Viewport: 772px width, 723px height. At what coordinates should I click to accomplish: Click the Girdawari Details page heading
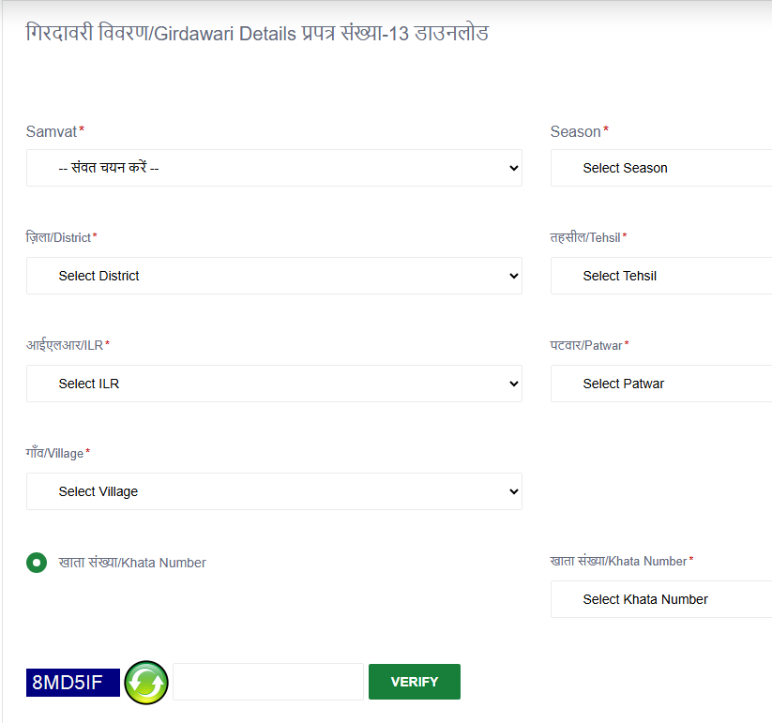coord(257,34)
